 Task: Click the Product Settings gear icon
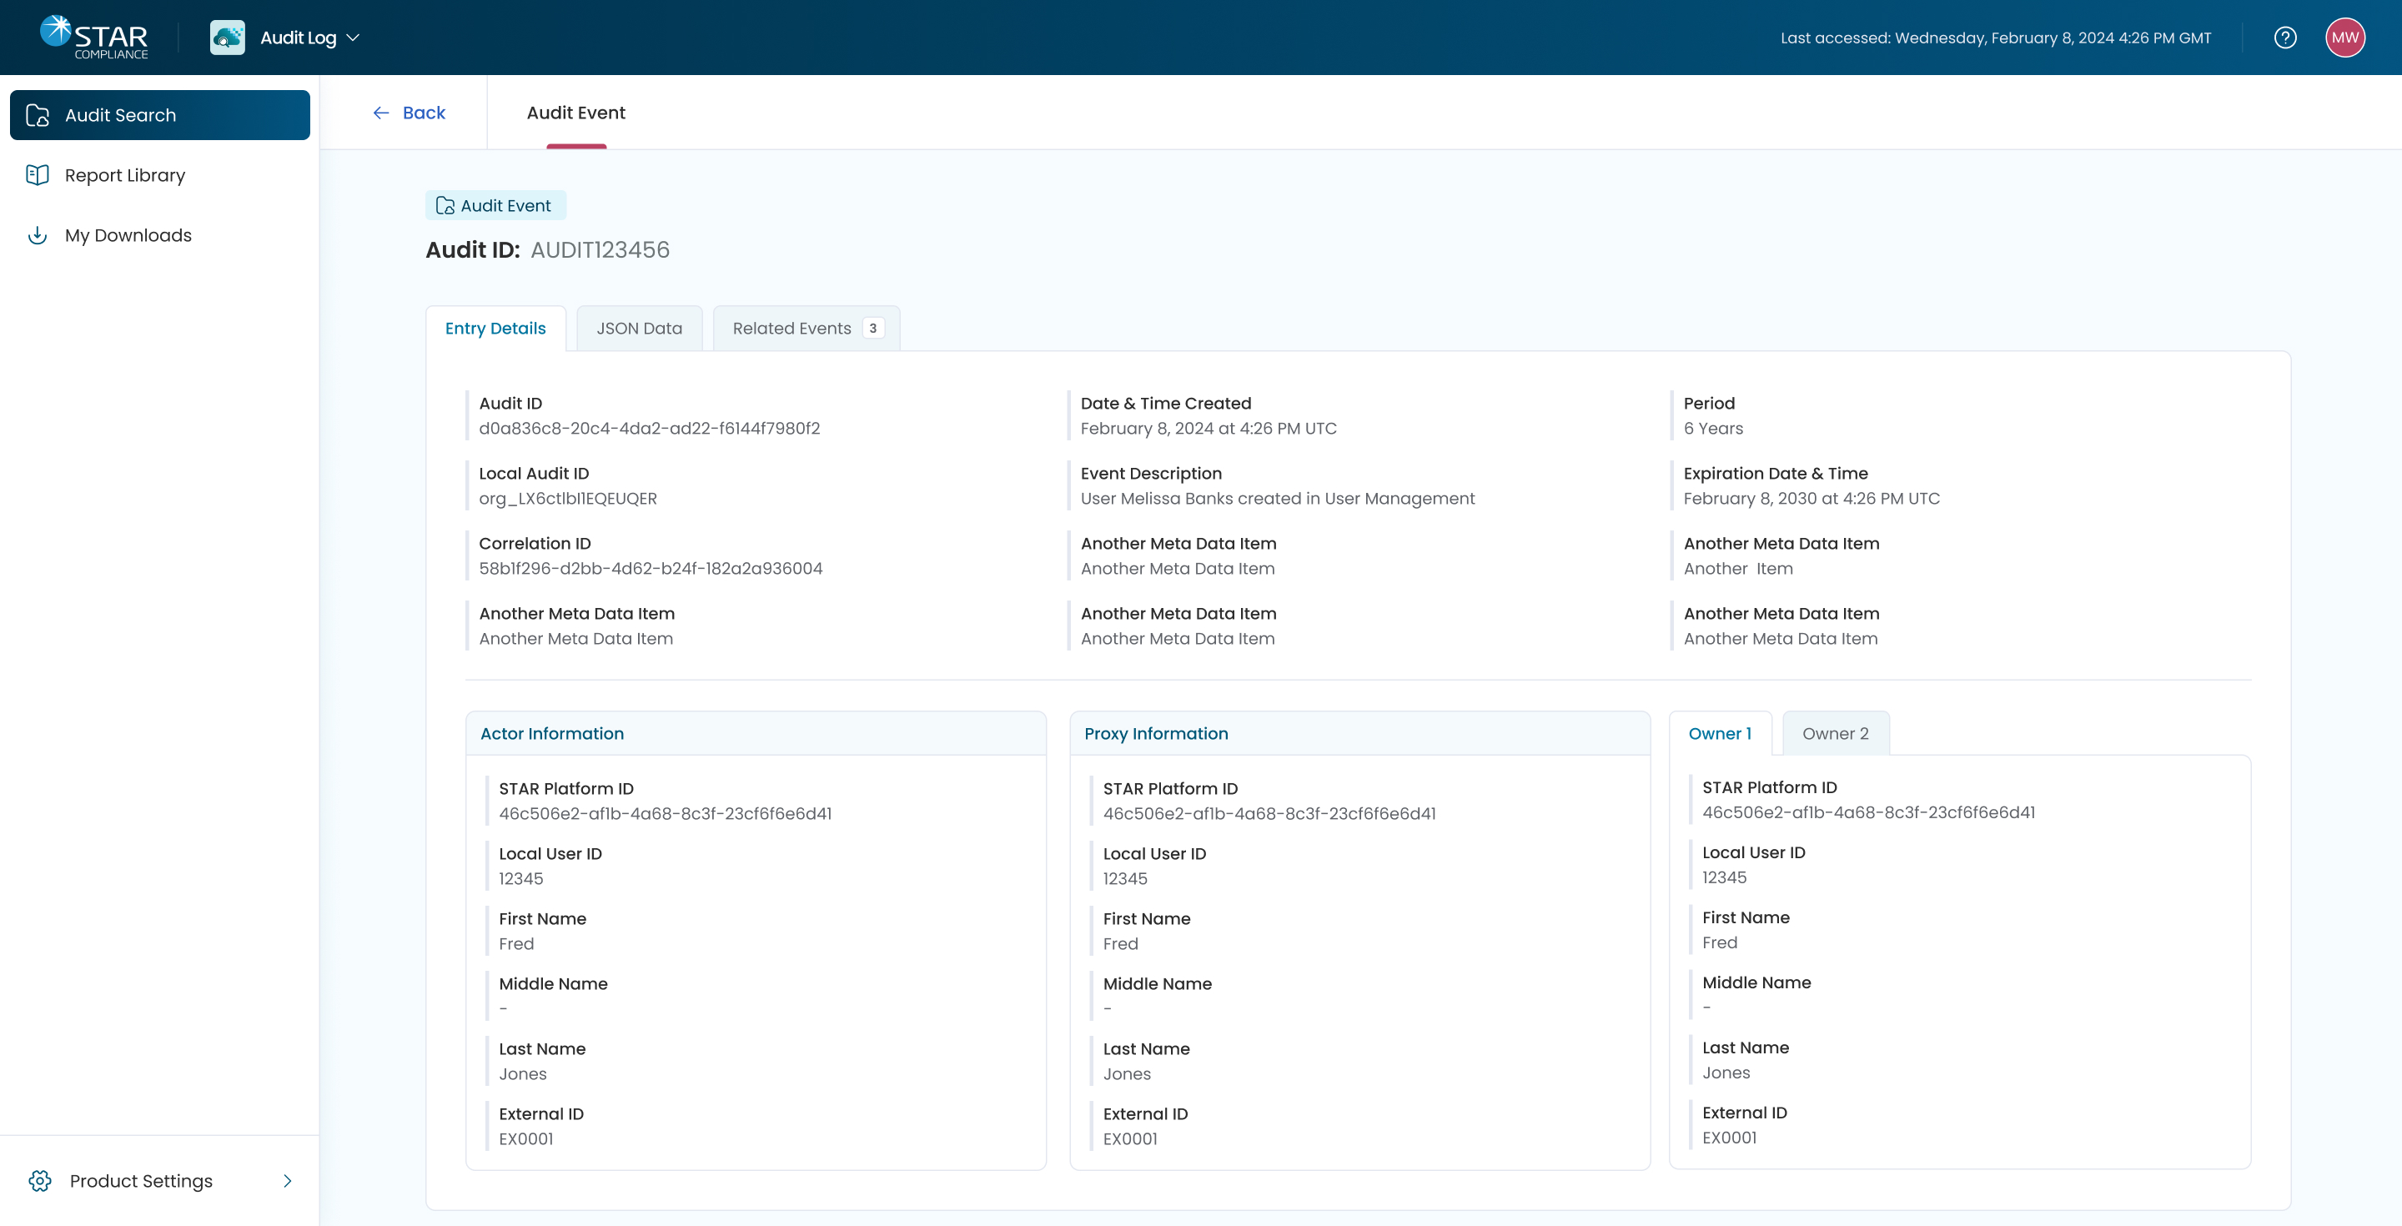40,1180
